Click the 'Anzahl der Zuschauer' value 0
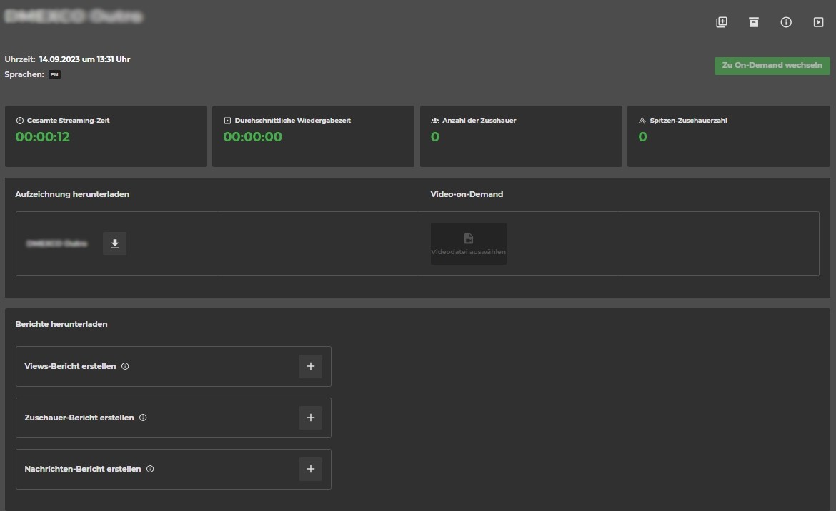836x511 pixels. (435, 137)
